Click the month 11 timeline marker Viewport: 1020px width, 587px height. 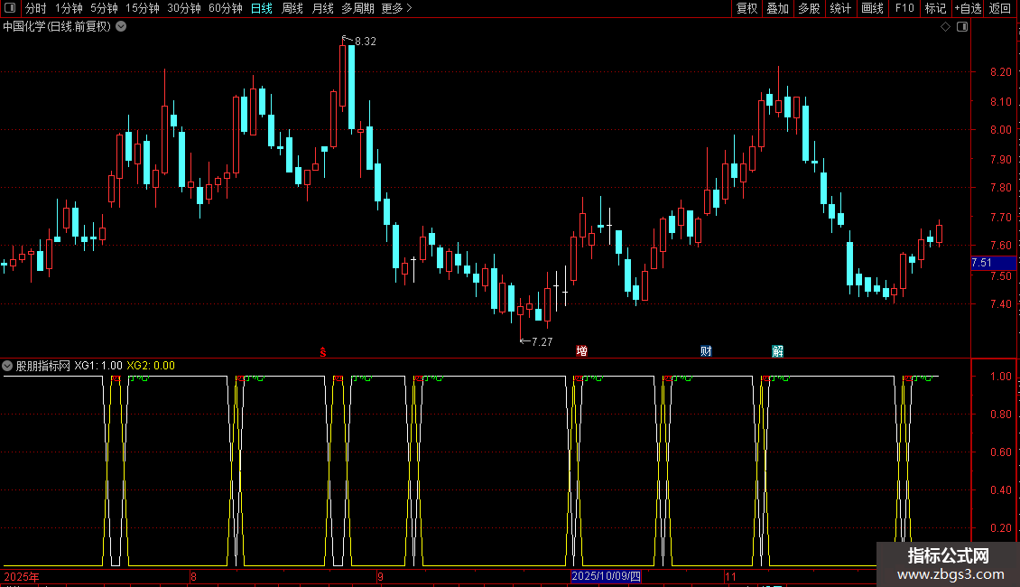pos(730,576)
